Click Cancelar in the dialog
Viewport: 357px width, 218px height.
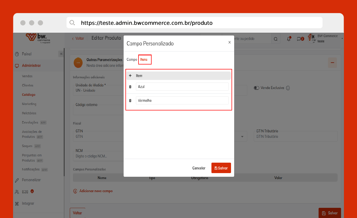199,168
